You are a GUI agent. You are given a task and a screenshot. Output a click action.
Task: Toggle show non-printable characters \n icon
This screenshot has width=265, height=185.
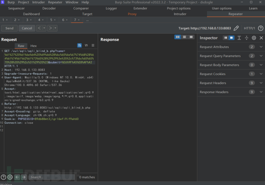point(86,45)
